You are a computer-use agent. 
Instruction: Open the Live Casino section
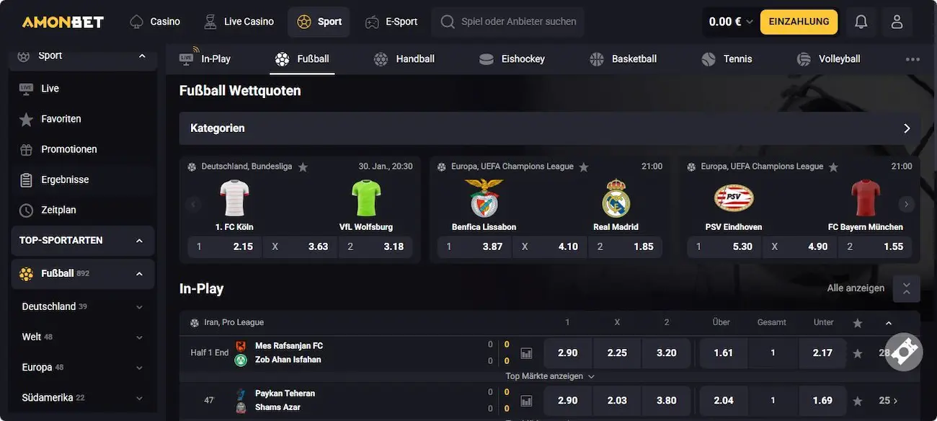238,22
